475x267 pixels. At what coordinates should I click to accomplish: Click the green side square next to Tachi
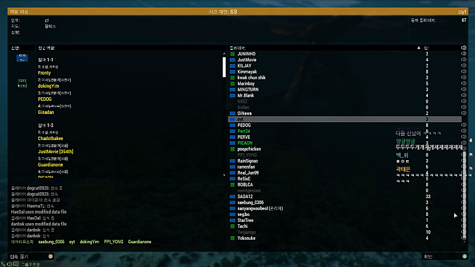pos(232,226)
